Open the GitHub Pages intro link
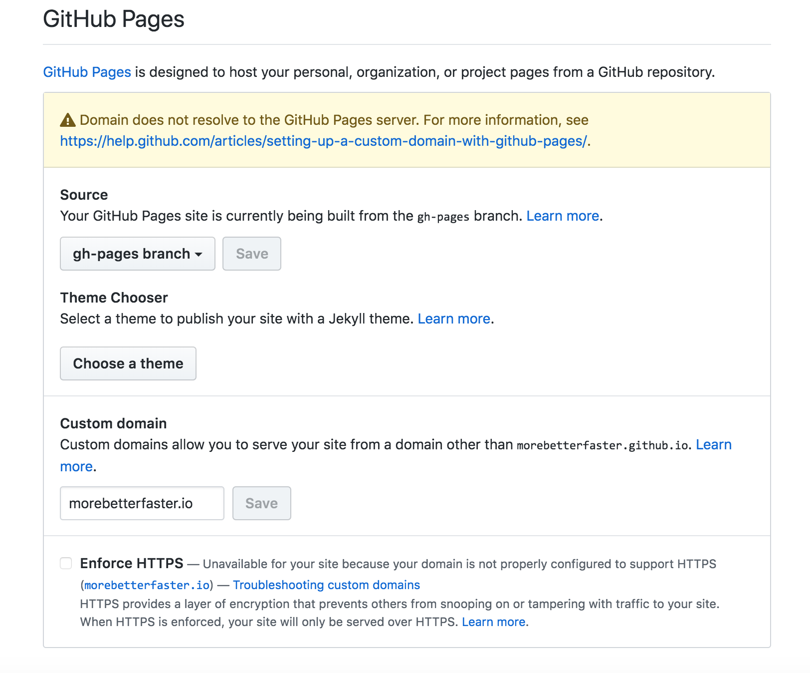 pos(87,72)
